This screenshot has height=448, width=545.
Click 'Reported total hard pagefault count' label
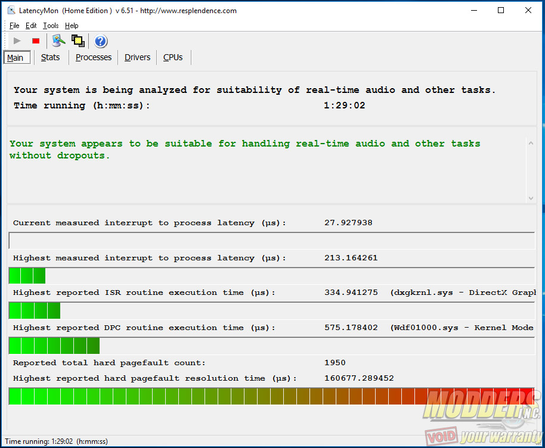click(109, 363)
